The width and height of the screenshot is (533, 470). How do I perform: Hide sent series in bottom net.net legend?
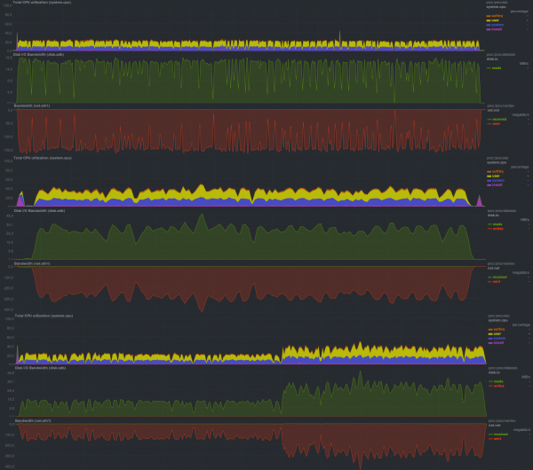[x=496, y=438]
